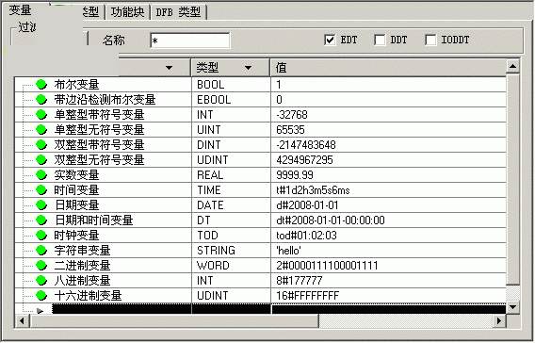This screenshot has width=535, height=343.
Task: Switch to the 功能块 tab
Action: pyautogui.click(x=127, y=12)
